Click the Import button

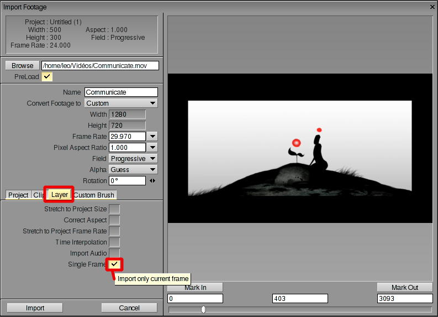click(35, 308)
